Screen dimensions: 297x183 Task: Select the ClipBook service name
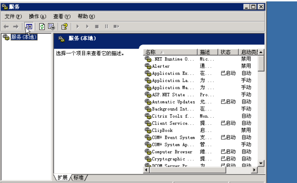[x=162, y=131]
